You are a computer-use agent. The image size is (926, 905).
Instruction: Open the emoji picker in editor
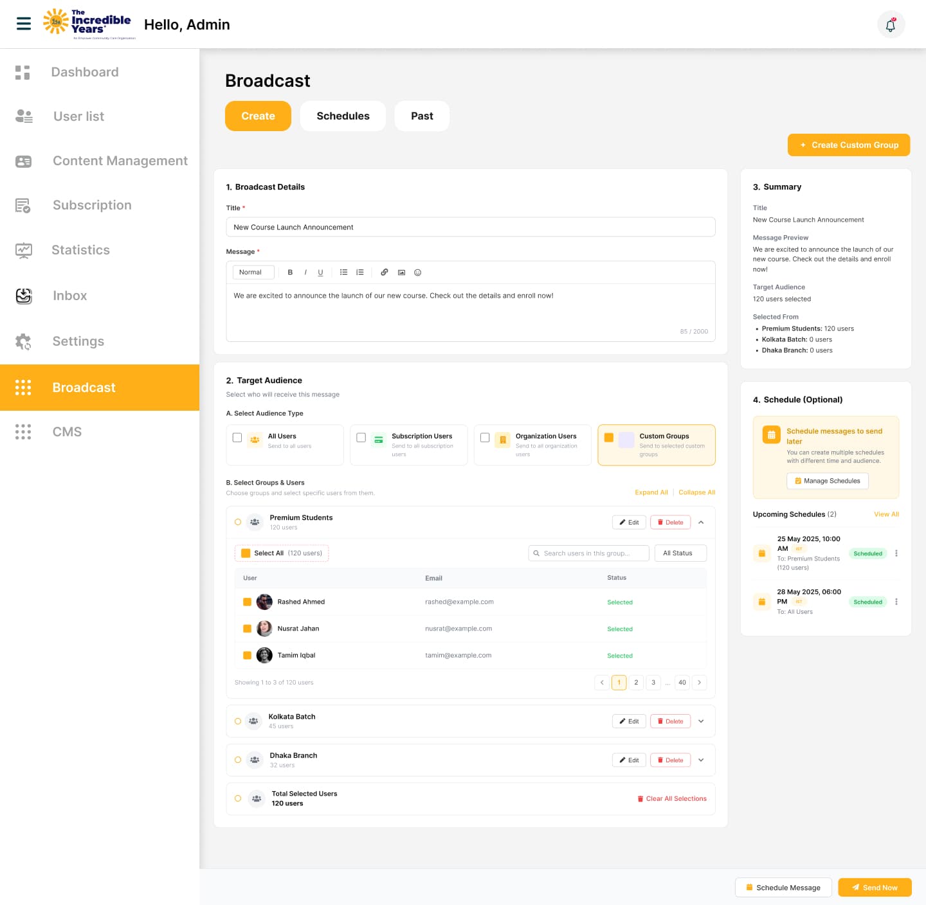pyautogui.click(x=418, y=273)
